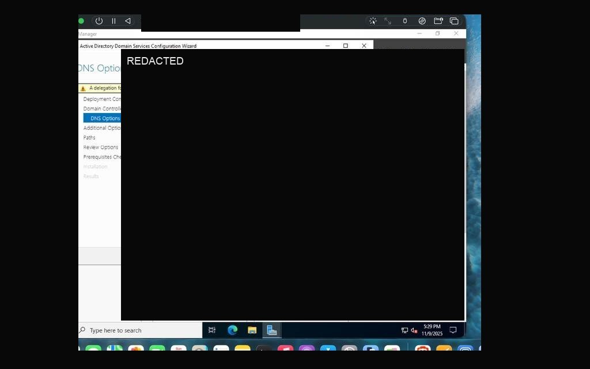Image resolution: width=590 pixels, height=369 pixels.
Task: Select Paths step in wizard sidebar
Action: pyautogui.click(x=89, y=137)
